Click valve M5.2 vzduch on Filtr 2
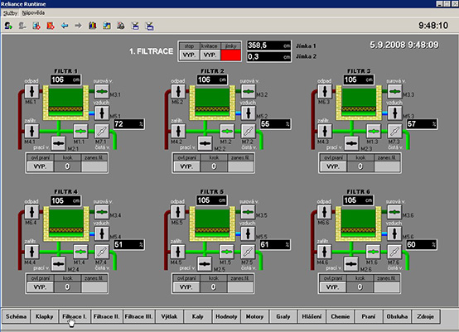Image resolution: width=459 pixels, height=332 pixels. (249, 113)
